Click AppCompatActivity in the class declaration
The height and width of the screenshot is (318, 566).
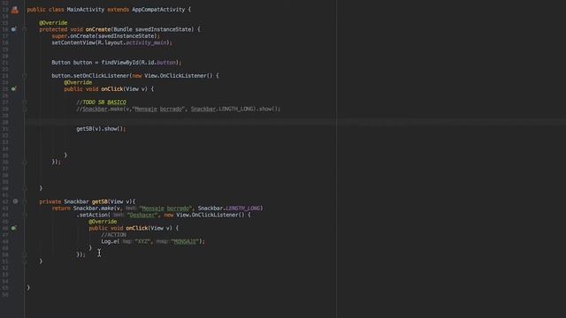(x=158, y=10)
